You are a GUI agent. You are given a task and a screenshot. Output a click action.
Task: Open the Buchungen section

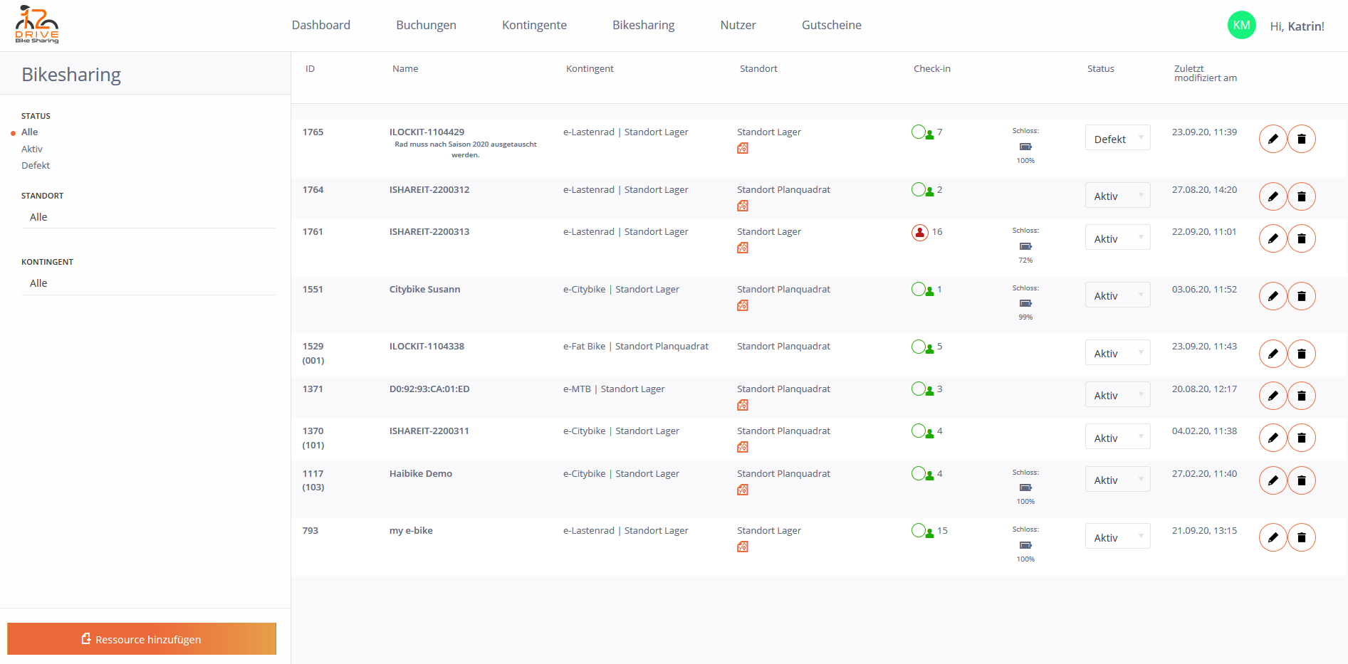(x=426, y=25)
